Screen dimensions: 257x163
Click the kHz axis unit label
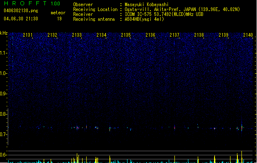(4, 33)
